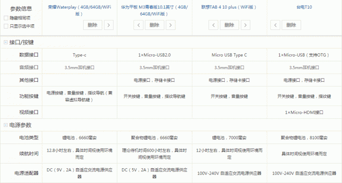This screenshot has height=183, width=342.
Task: Click the 锂电池，7000毫安 cell
Action: [229, 138]
